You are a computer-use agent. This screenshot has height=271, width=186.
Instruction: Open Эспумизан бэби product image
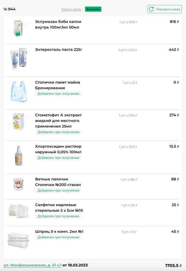click(18, 28)
